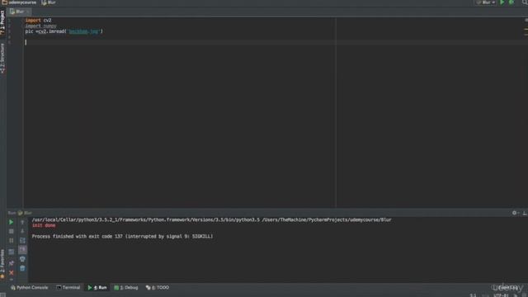
Task: Click the stop process icon in Run panel
Action: click(11, 231)
